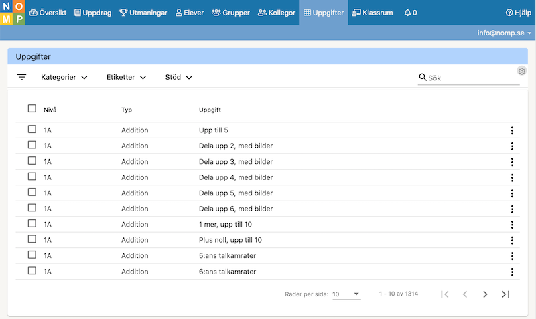This screenshot has height=319, width=536.
Task: Open more options for Dela upp 2, med bilder
Action: tap(512, 146)
